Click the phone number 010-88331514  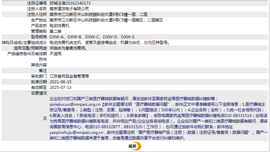[238, 116]
